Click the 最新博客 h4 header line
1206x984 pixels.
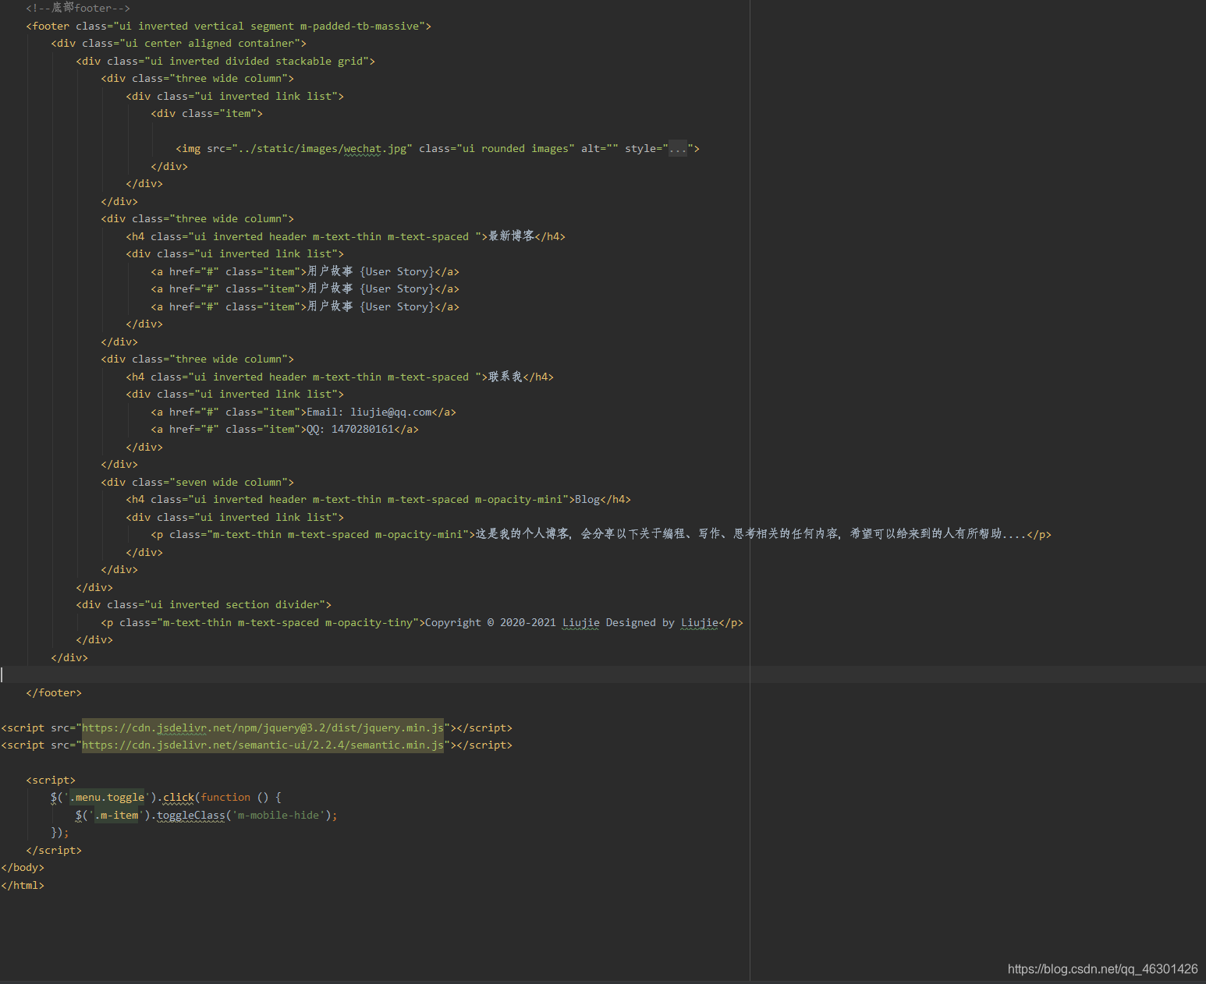tap(346, 236)
